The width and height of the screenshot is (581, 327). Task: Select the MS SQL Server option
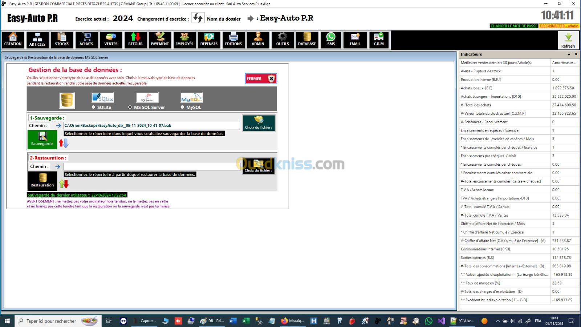click(x=130, y=107)
